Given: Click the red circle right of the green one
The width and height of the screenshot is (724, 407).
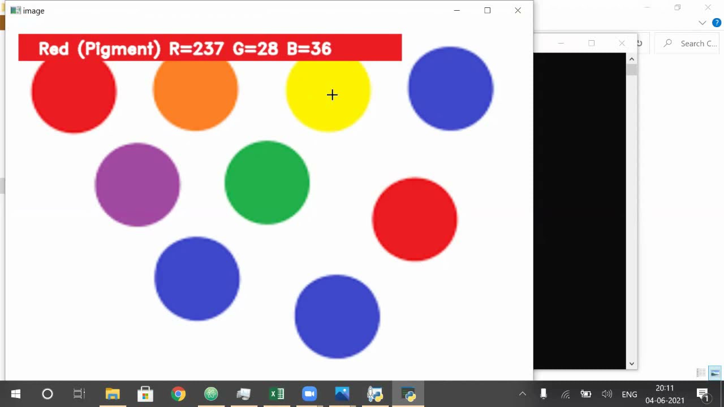Looking at the screenshot, I should click(x=415, y=219).
